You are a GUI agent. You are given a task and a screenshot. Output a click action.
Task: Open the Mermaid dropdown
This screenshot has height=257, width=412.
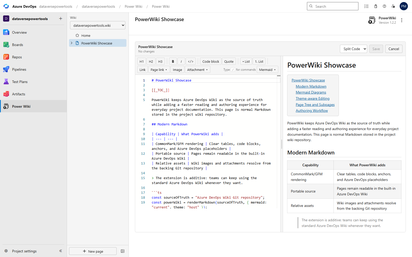coord(267,70)
